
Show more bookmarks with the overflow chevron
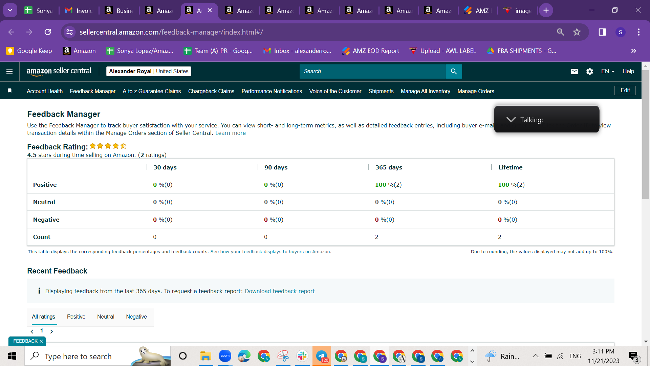[634, 51]
